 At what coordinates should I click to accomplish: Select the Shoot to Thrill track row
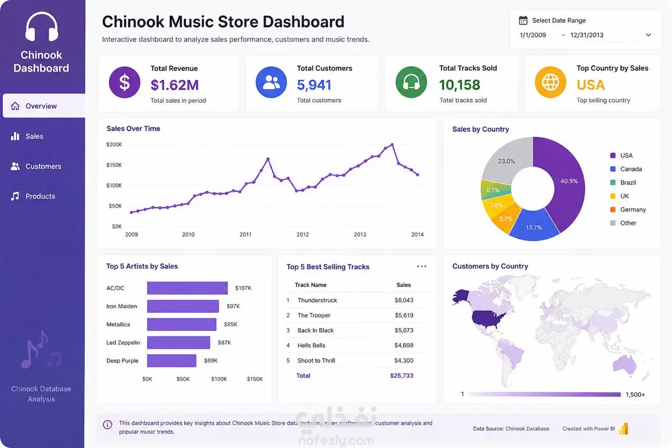pyautogui.click(x=357, y=360)
